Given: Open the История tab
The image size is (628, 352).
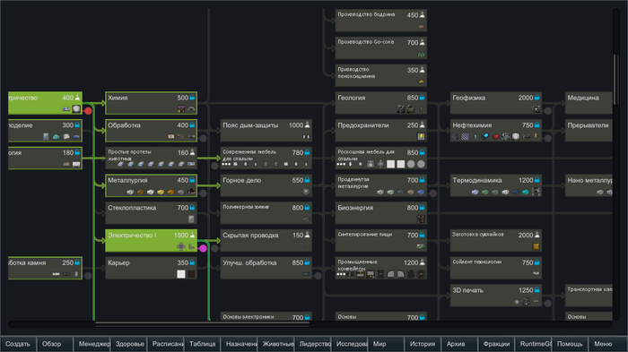Looking at the screenshot, I should tap(423, 344).
